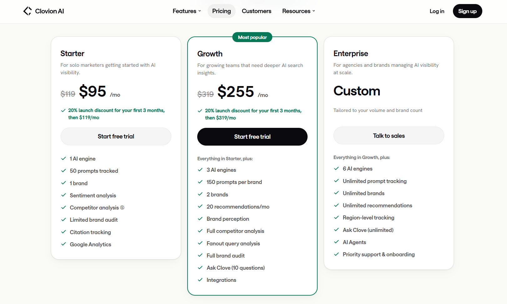Click the Sign up button
The width and height of the screenshot is (507, 304).
tap(467, 11)
